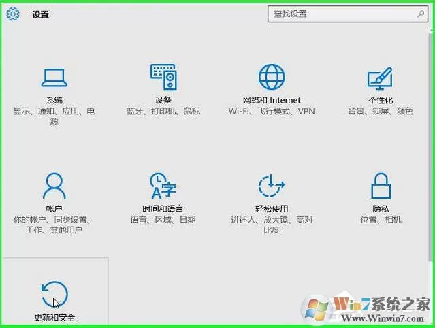Open the 系统 laptop icon
This screenshot has width=435, height=328.
click(54, 78)
